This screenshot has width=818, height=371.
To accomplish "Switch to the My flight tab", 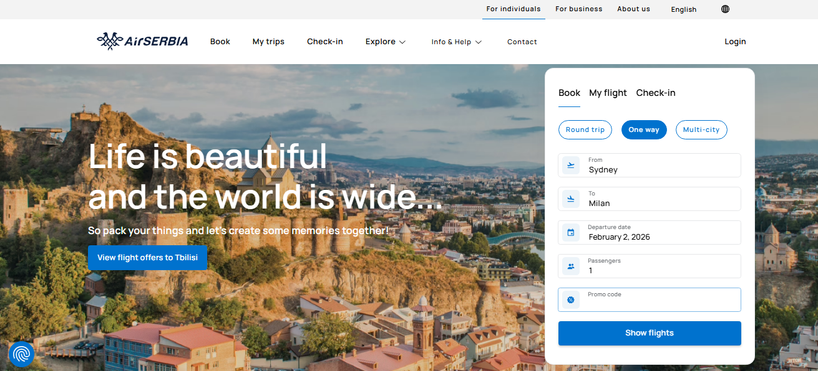I will (x=608, y=92).
